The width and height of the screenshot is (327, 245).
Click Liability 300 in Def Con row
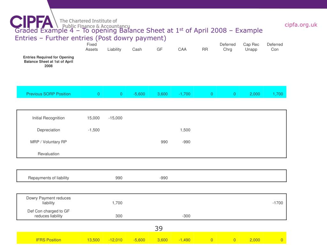pos(119,216)
